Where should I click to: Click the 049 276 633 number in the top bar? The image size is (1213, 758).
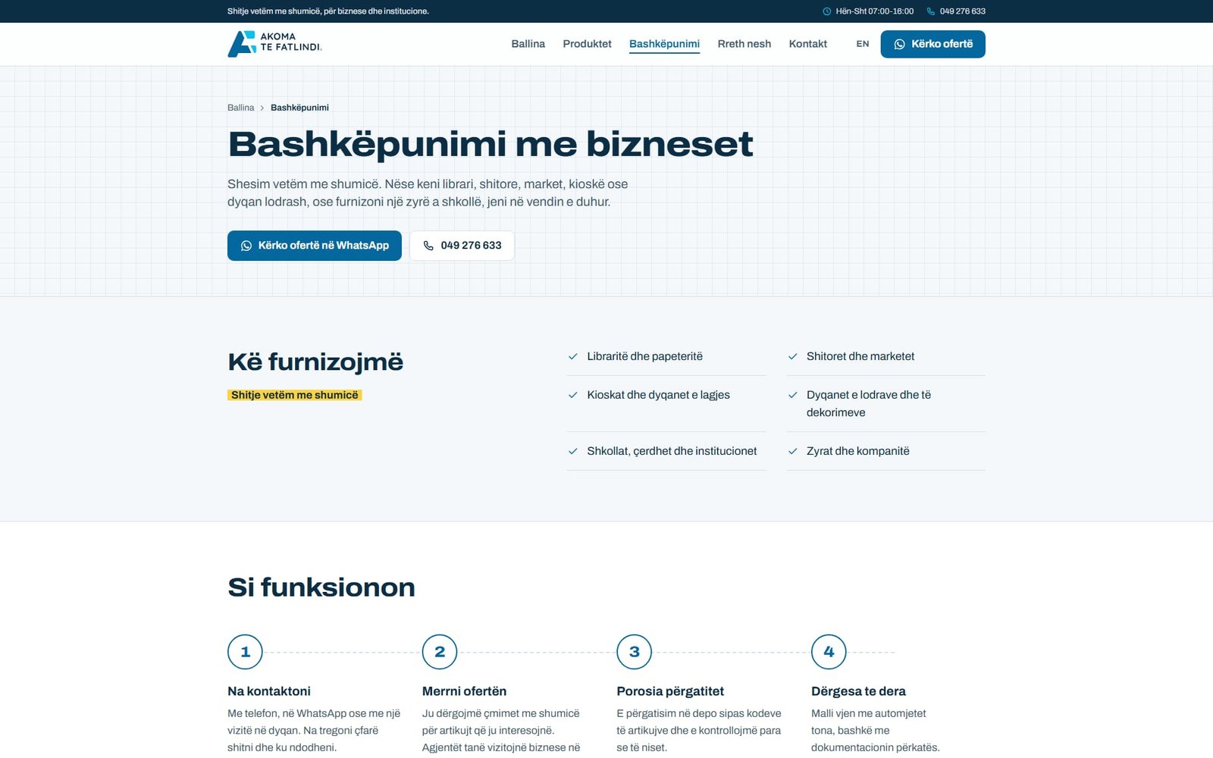[963, 11]
